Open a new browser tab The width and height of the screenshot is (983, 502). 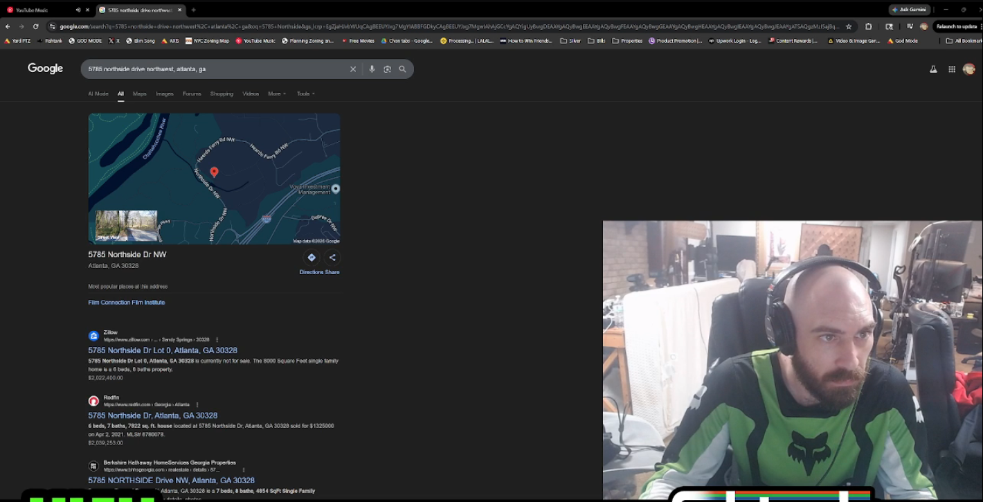[193, 10]
